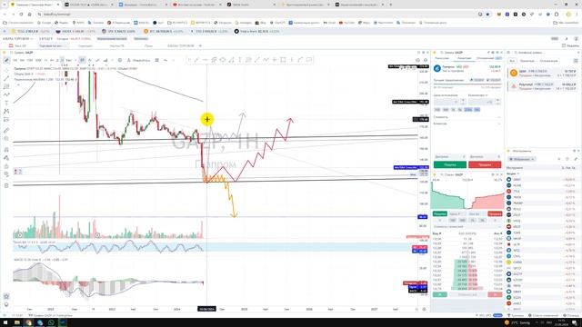Open the list menu icon in active orders widget

click(576, 61)
